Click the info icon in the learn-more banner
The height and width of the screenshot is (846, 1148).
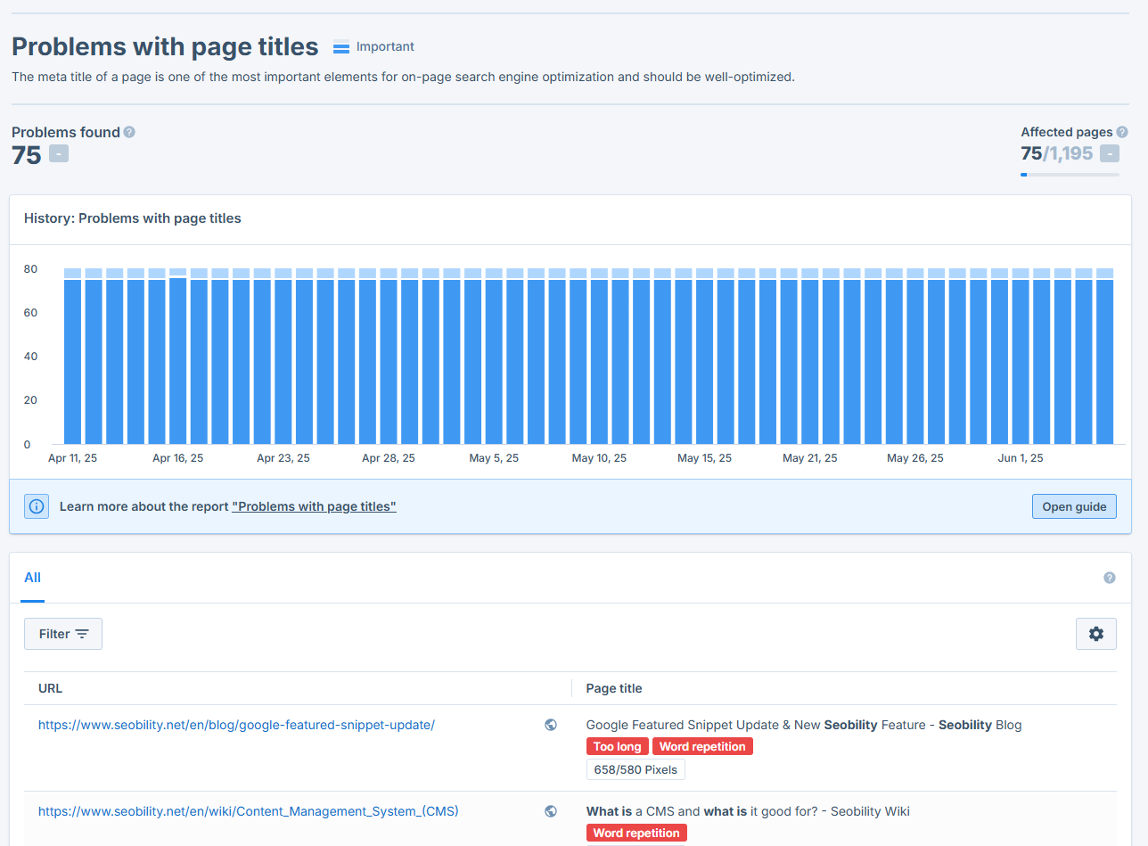[x=36, y=505]
